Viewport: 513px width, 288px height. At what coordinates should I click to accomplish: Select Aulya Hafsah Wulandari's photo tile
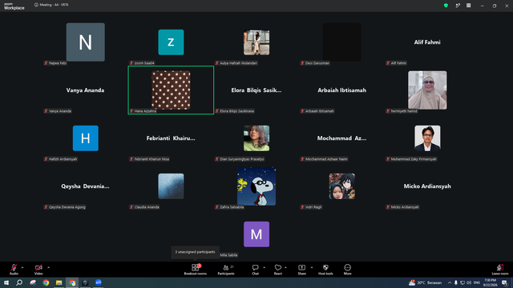[x=256, y=42]
